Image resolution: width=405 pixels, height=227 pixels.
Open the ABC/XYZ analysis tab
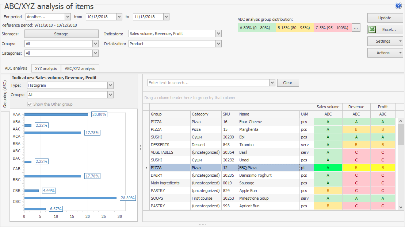(80, 69)
